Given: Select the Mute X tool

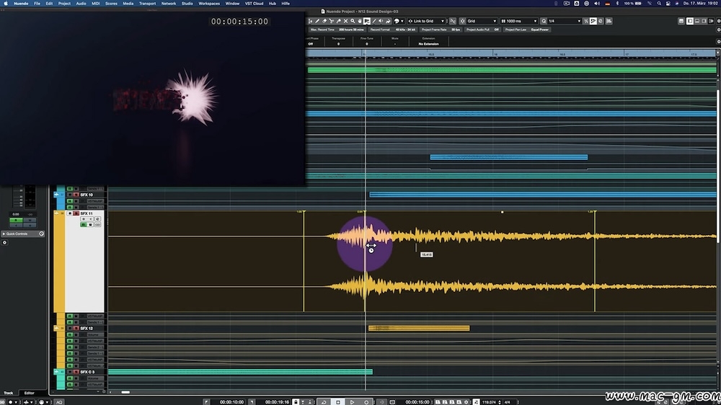Looking at the screenshot, I should (345, 21).
